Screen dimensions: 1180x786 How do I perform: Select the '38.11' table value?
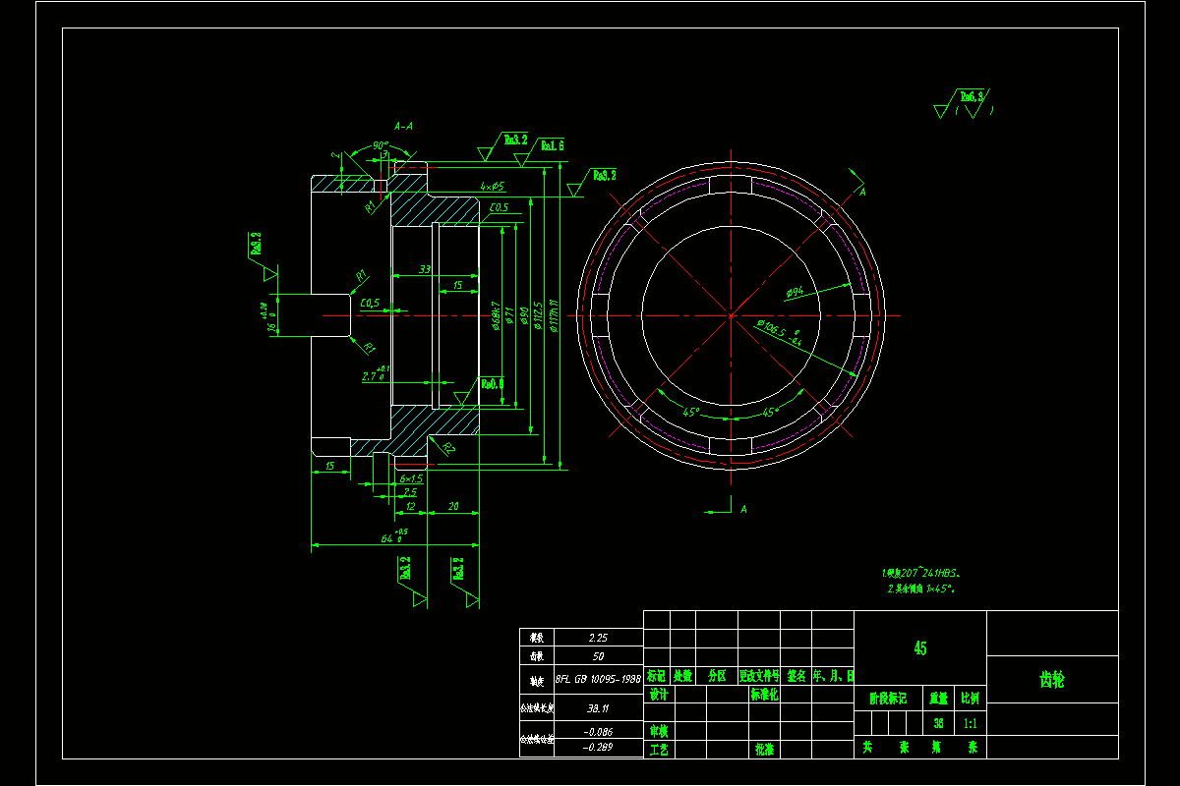[x=599, y=706]
